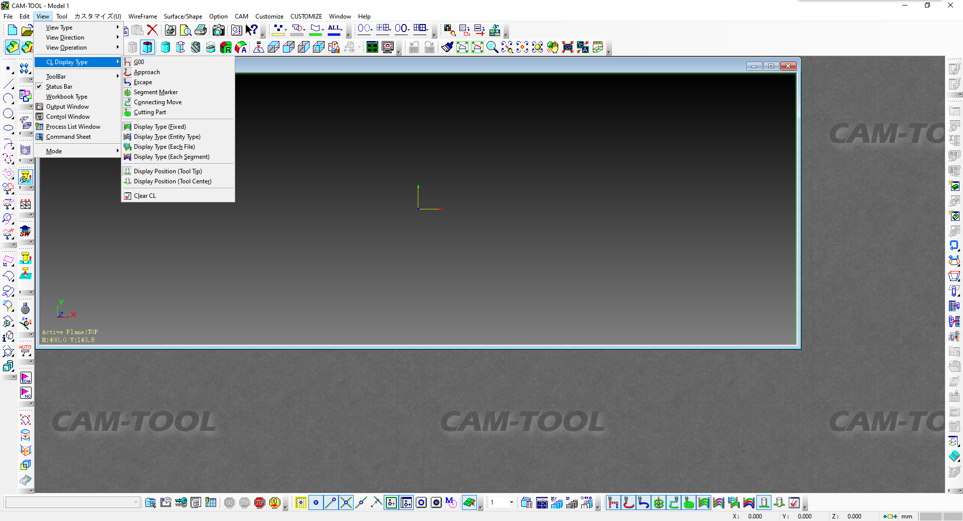Click Workbook Type entry
Image resolution: width=963 pixels, height=521 pixels.
tap(78, 97)
